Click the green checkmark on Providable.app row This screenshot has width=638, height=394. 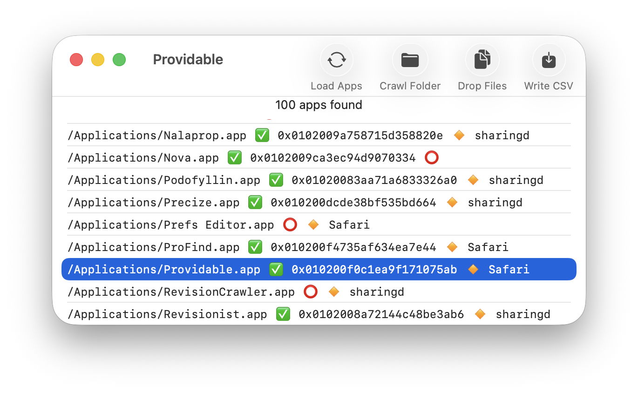click(276, 270)
